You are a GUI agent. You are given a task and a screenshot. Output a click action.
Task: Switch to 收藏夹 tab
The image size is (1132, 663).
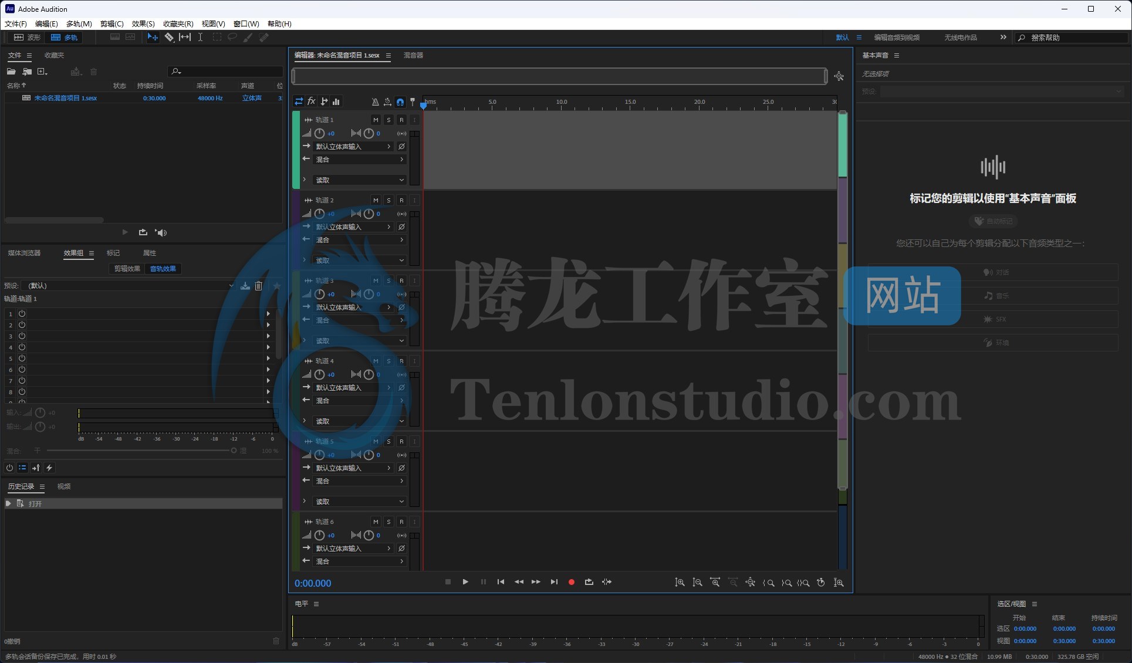click(54, 55)
